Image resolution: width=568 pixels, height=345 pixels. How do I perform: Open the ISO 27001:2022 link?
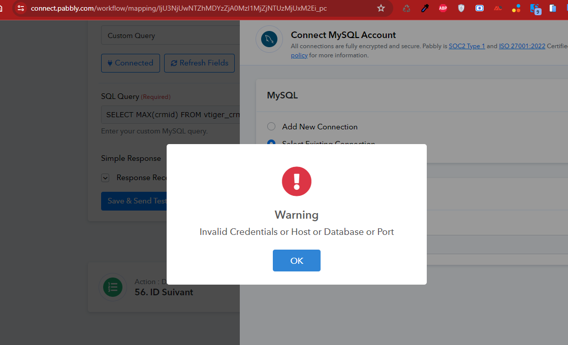tap(522, 46)
